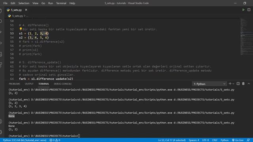253x142 pixels.
Task: Switch to the OUTPUT panel tab
Action: (x=29, y=84)
